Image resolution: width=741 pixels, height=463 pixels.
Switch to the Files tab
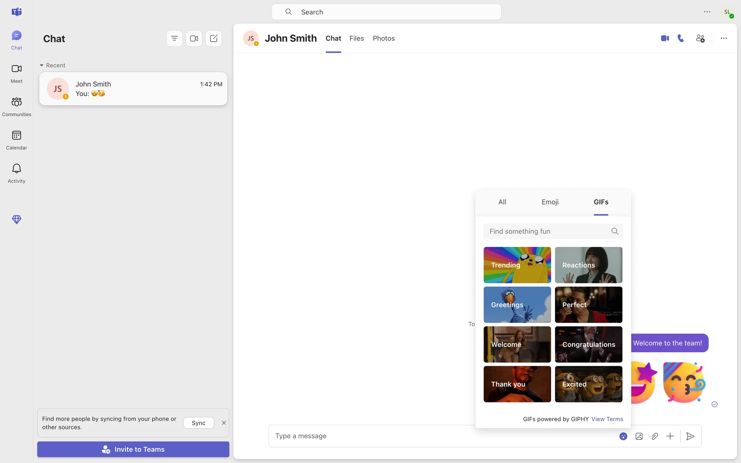click(x=357, y=38)
